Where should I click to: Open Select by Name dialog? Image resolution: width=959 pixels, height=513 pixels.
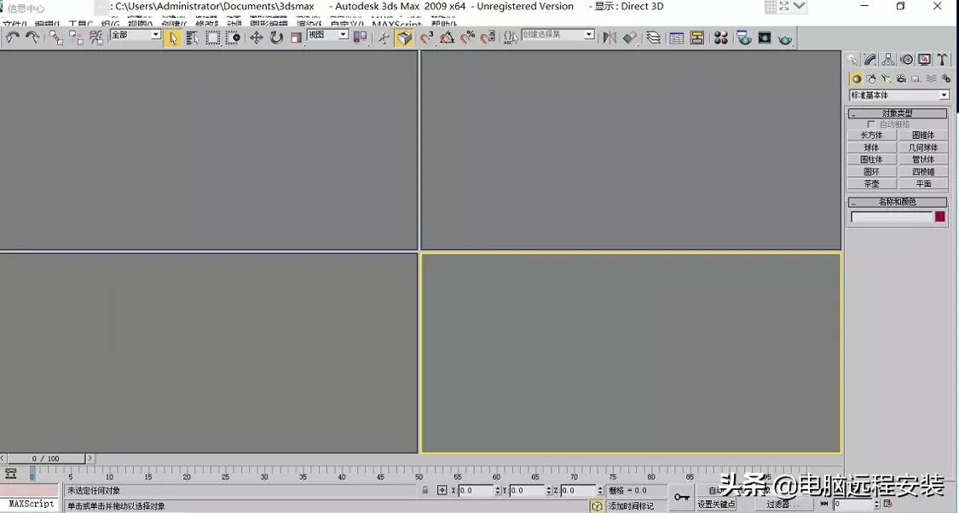(x=194, y=37)
